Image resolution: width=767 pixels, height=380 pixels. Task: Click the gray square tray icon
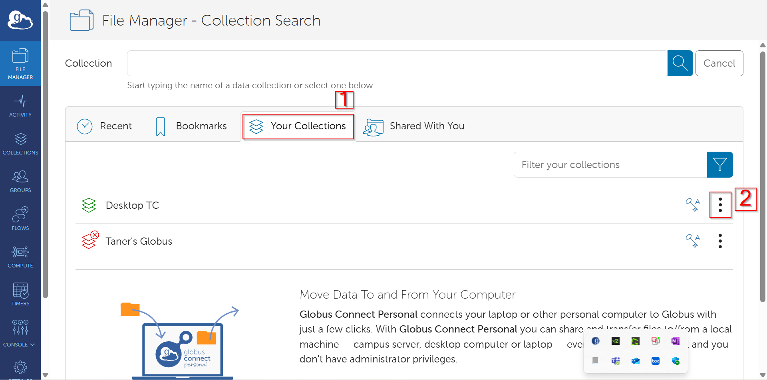click(596, 360)
